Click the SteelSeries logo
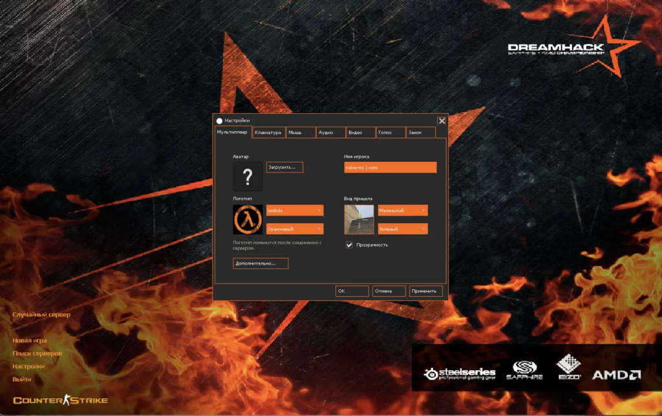 [x=460, y=371]
